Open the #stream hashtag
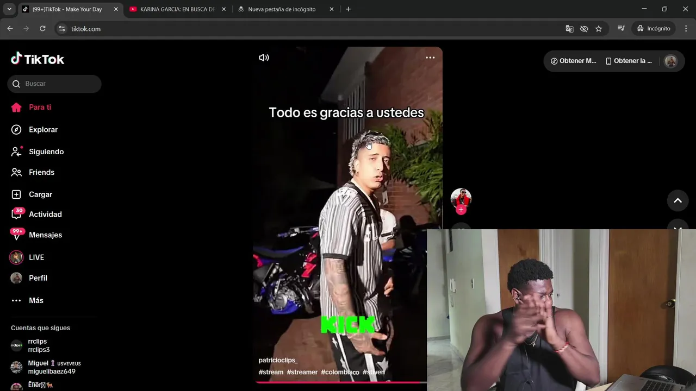Image resolution: width=696 pixels, height=391 pixels. [x=271, y=372]
